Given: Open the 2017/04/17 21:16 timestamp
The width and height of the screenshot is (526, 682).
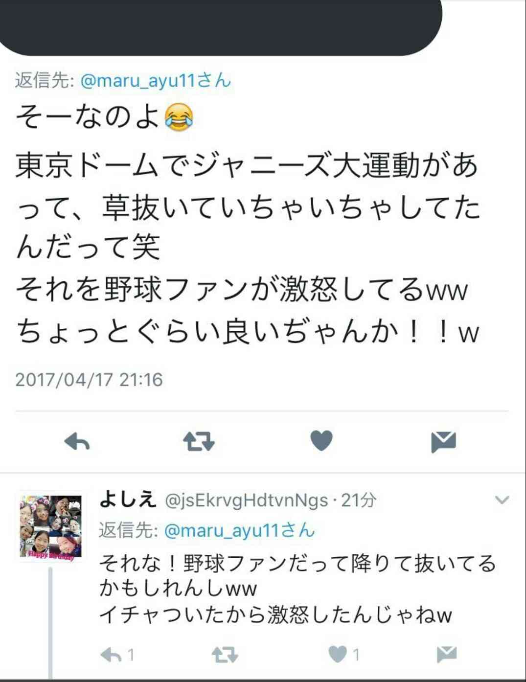Looking at the screenshot, I should click(x=89, y=380).
